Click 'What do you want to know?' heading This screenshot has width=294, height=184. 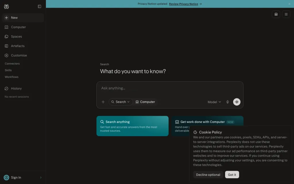[133, 71]
